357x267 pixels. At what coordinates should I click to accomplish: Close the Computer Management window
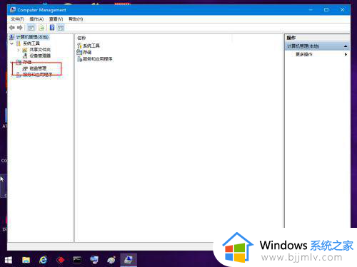[x=342, y=10]
